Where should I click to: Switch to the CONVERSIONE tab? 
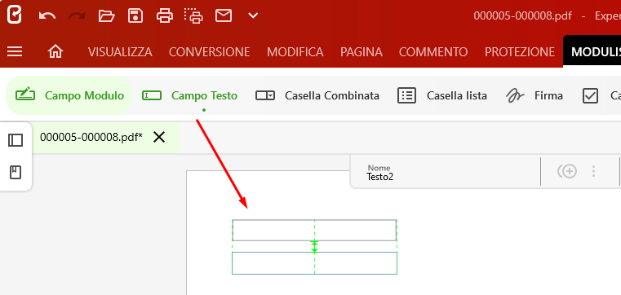coord(210,52)
